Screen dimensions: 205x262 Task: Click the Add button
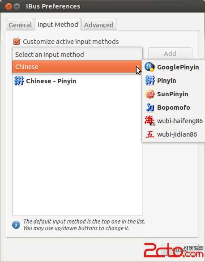click(170, 54)
